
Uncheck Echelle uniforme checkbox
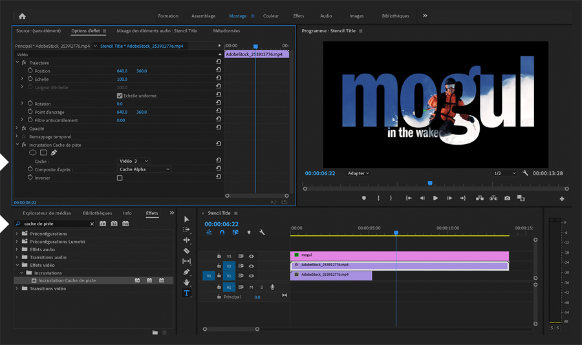pos(120,96)
